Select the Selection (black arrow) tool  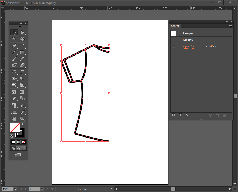tap(14, 32)
